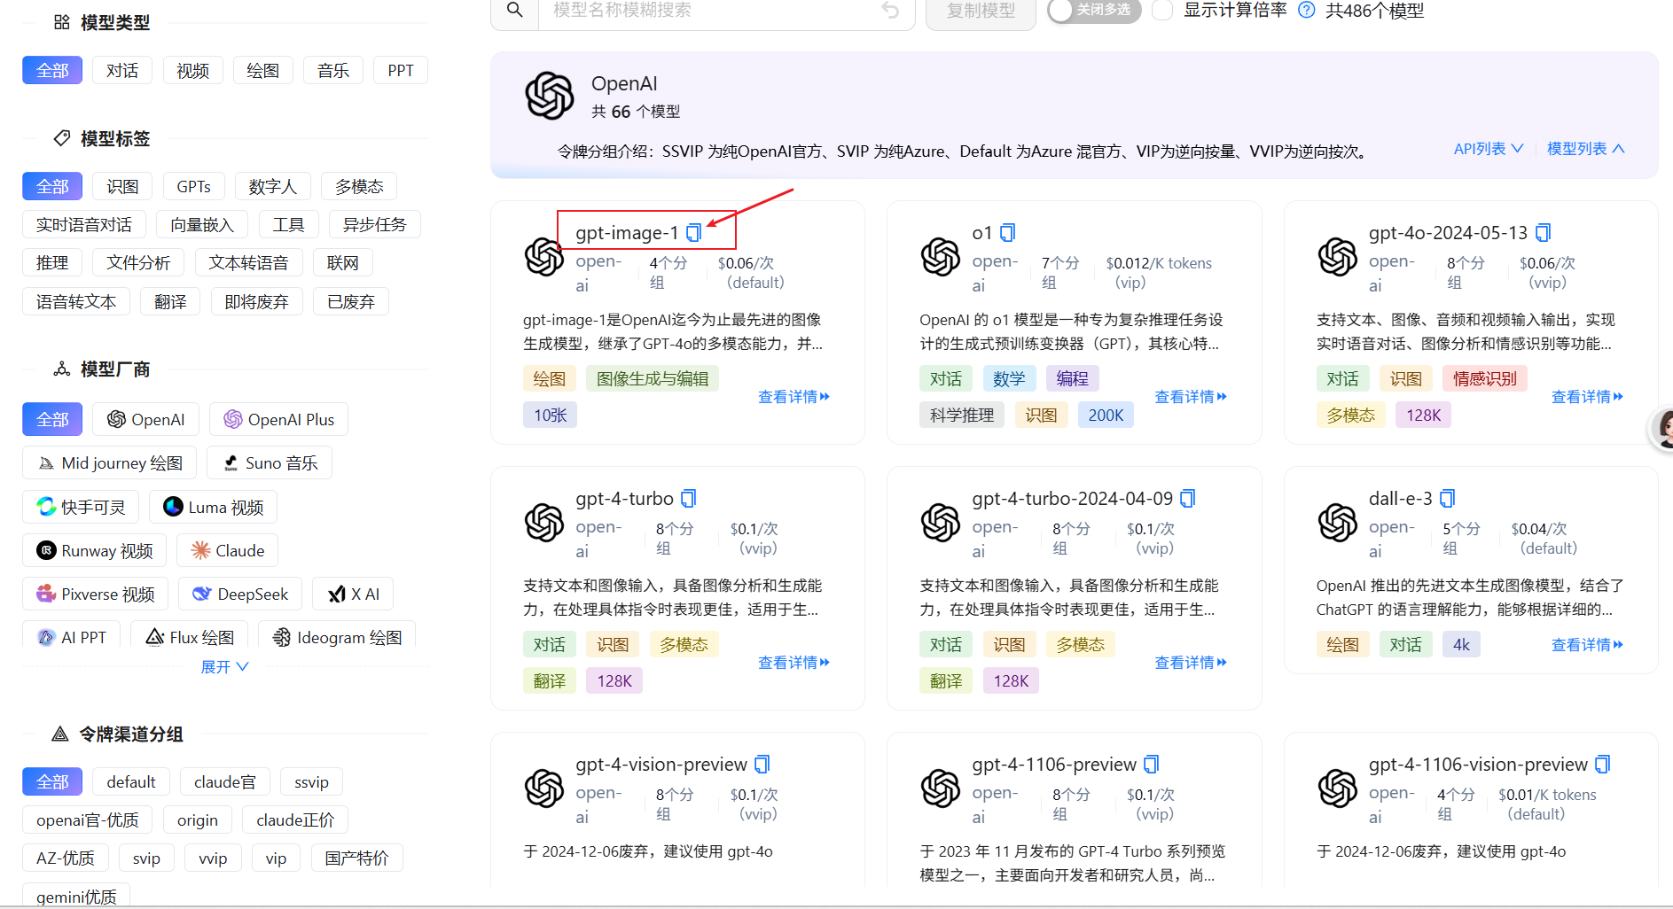Enable the 显示计算倍率 checkbox

(1161, 11)
